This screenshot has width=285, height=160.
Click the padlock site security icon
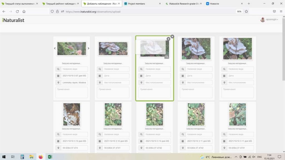(x=57, y=11)
